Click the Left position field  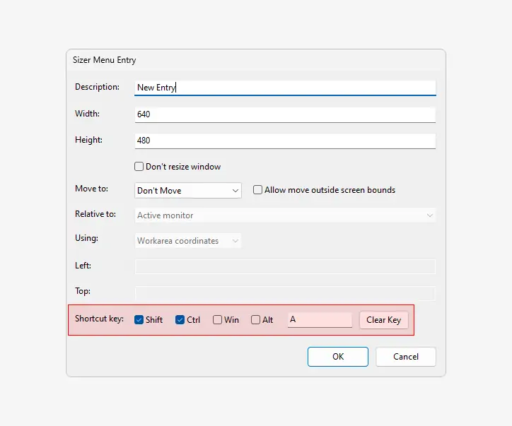(x=285, y=266)
